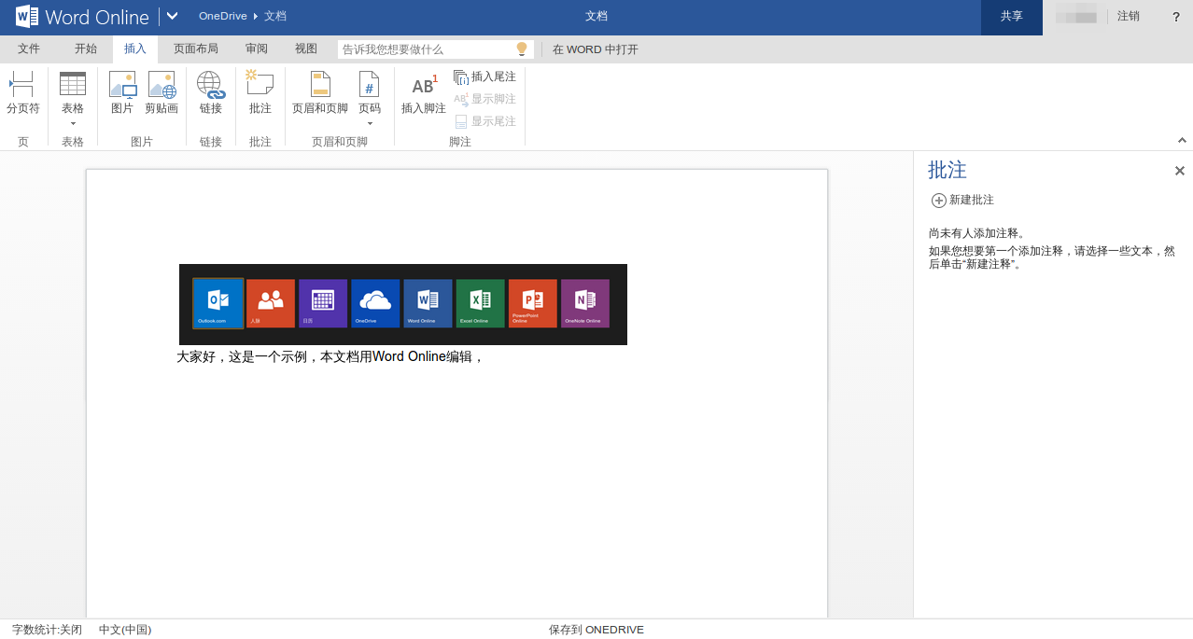Click the Excel Online tile in the image
The width and height of the screenshot is (1193, 639).
tap(480, 303)
